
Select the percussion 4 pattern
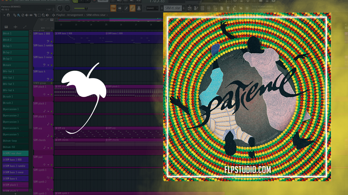[15, 128]
